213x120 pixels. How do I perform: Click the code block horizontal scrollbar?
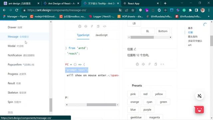tap(92, 105)
